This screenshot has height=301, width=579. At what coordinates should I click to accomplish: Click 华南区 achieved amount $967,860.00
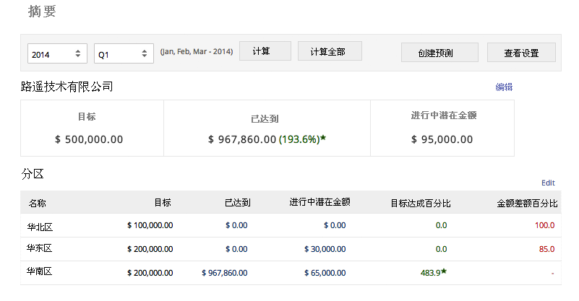(224, 273)
